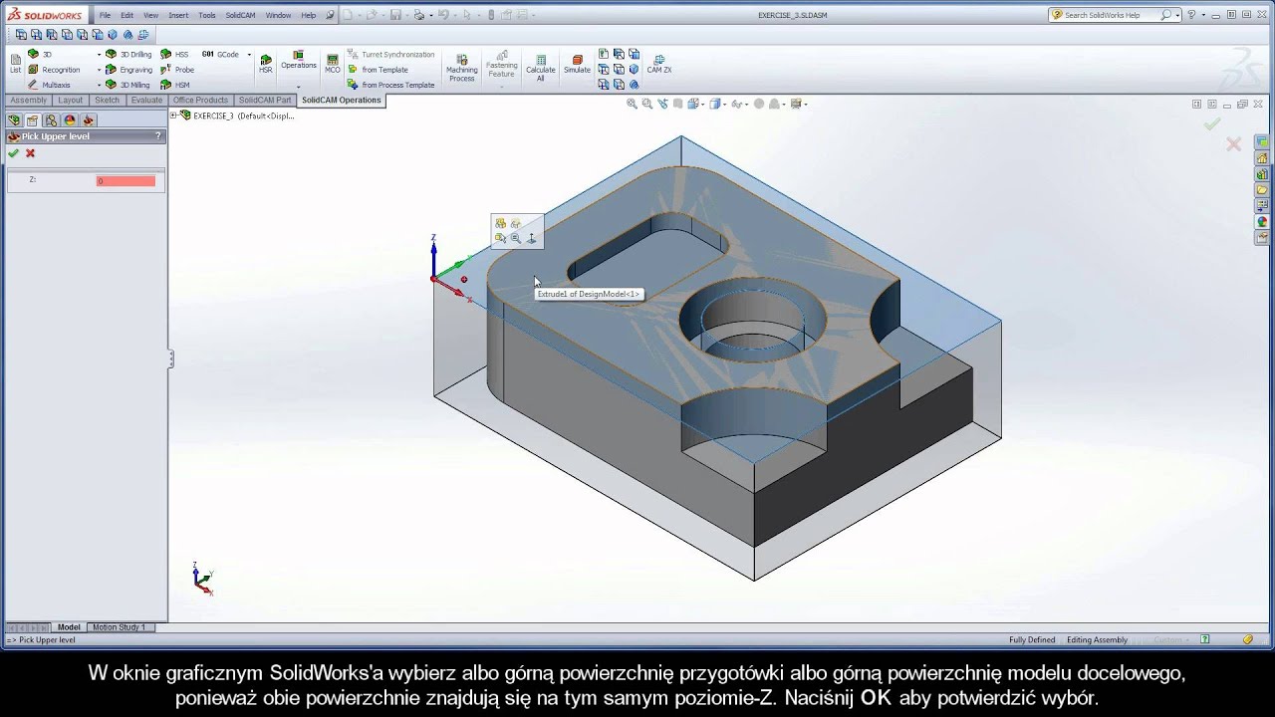Viewport: 1275px width, 717px height.
Task: Switch to the Office Products tab
Action: point(200,100)
